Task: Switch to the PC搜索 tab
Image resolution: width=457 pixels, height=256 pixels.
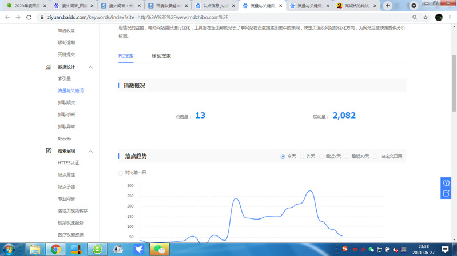Action: (126, 56)
